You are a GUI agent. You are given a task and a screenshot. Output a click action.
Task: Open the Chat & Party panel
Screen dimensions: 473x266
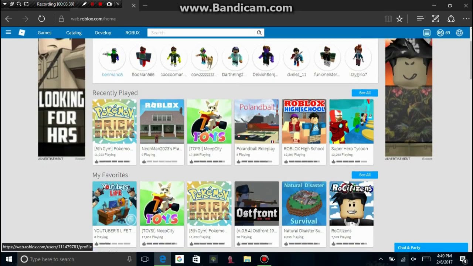(431, 248)
